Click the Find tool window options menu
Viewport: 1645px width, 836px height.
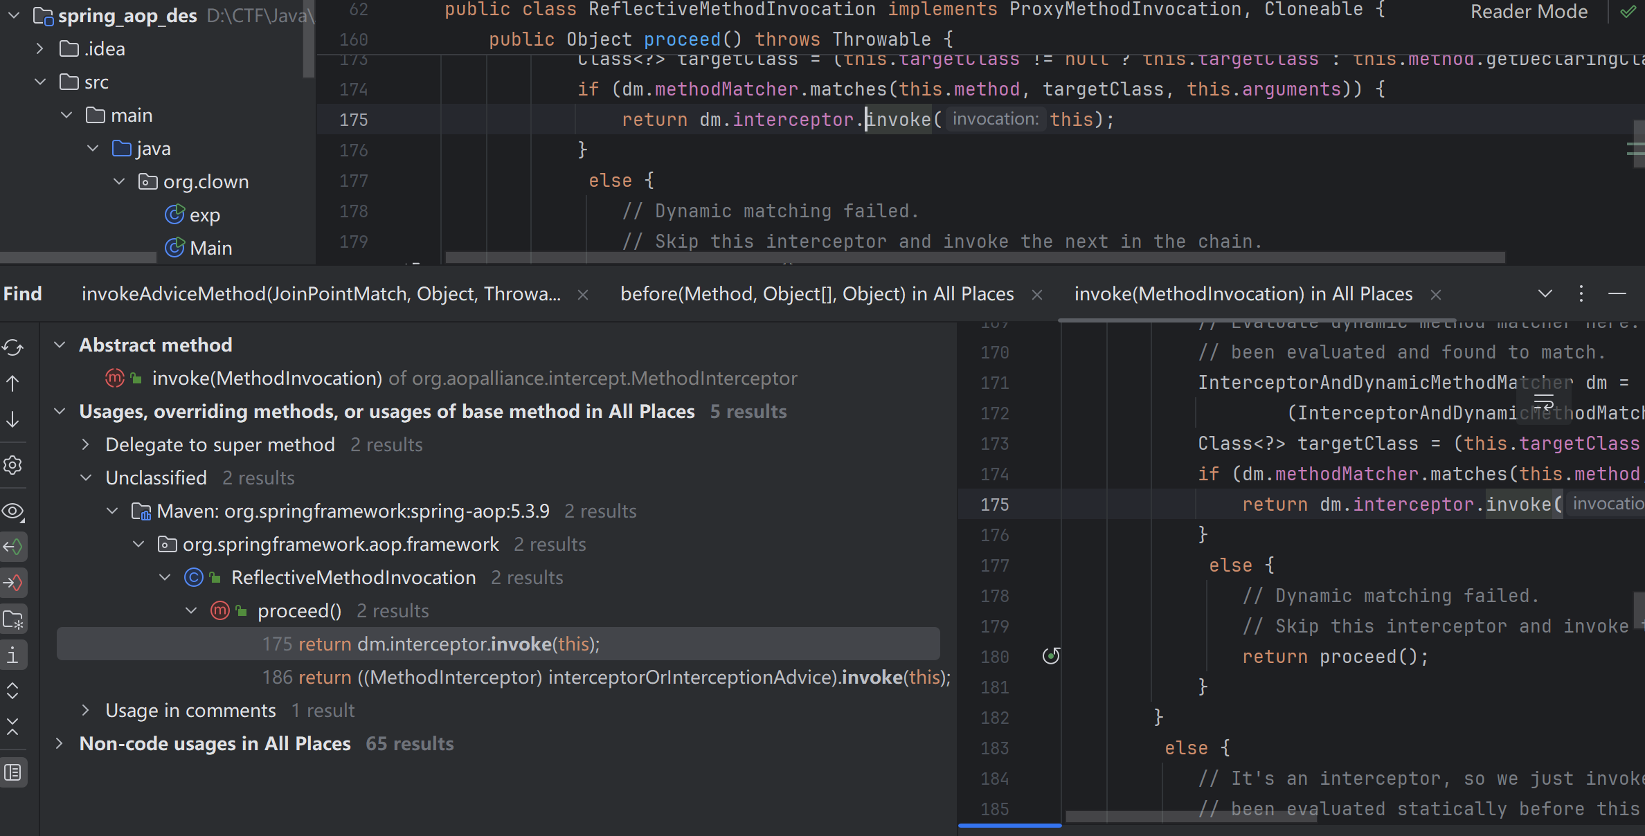1581,293
